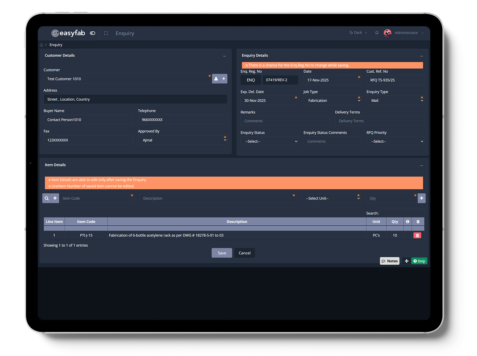
Task: Click the plus icon beside item search
Action: [x=55, y=198]
